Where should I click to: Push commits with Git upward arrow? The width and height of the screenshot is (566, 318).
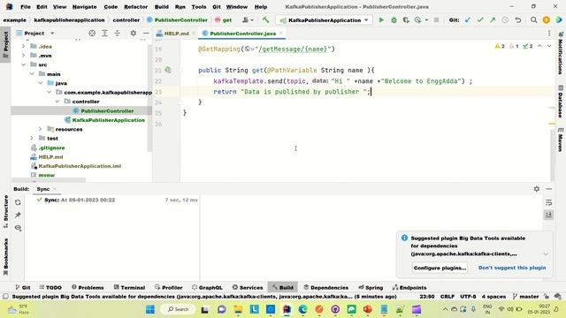pos(493,20)
